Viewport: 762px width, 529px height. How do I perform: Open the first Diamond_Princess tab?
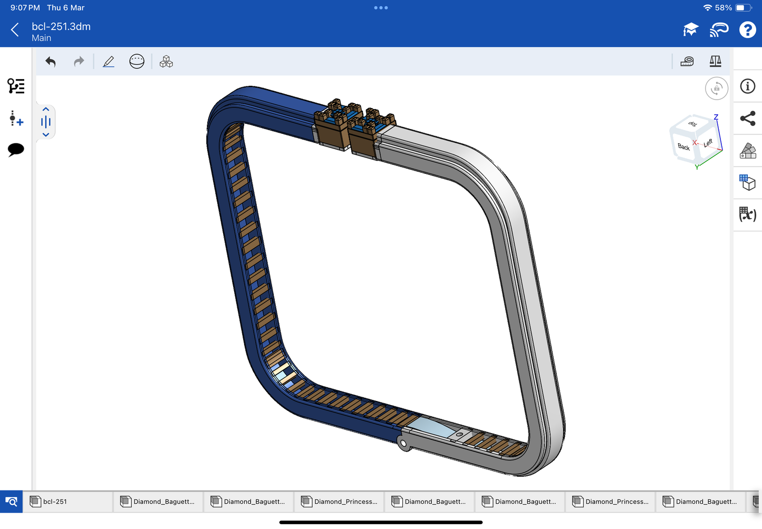point(340,502)
